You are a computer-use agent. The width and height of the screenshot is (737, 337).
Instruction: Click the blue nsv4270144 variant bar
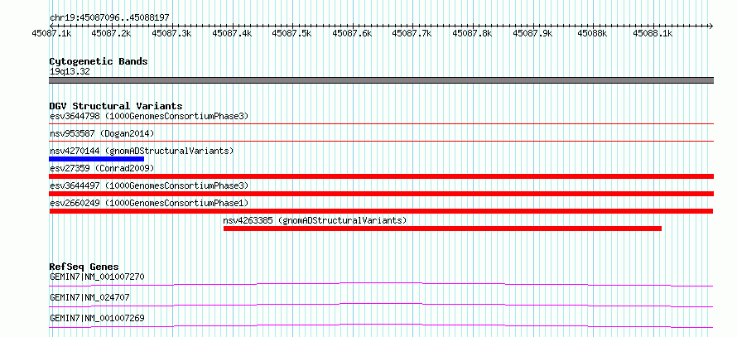[x=96, y=159]
